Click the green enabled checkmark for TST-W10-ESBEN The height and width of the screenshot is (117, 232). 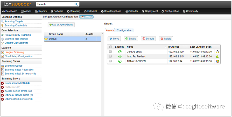click(x=120, y=61)
